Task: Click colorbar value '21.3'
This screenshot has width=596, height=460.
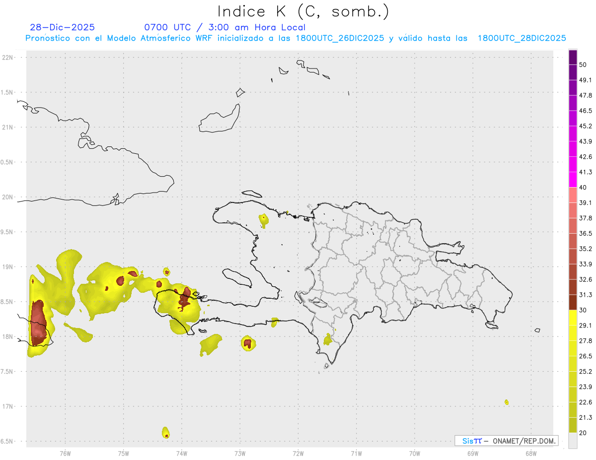Action: click(586, 417)
